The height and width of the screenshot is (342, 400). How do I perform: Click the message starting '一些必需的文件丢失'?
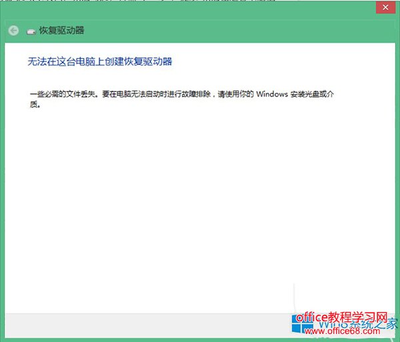coord(182,99)
